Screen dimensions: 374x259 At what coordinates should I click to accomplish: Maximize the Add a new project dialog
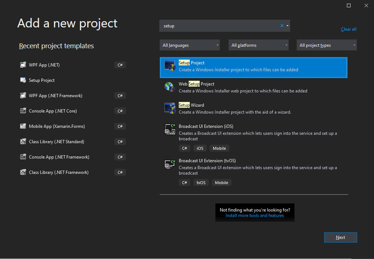pos(348,5)
